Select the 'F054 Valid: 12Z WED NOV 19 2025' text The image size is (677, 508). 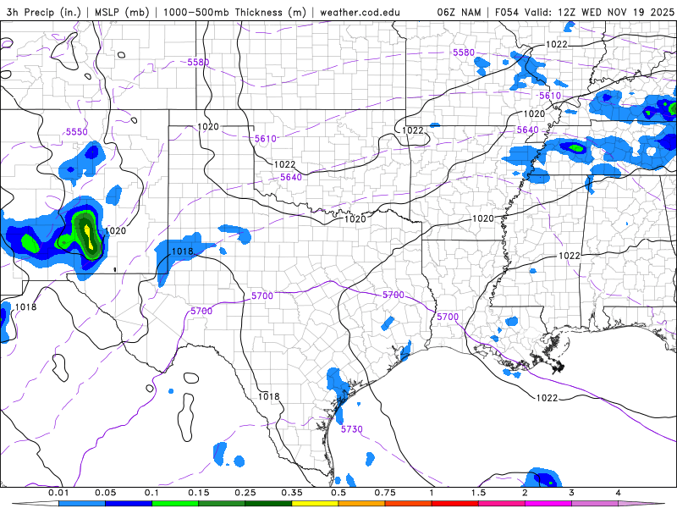click(584, 12)
